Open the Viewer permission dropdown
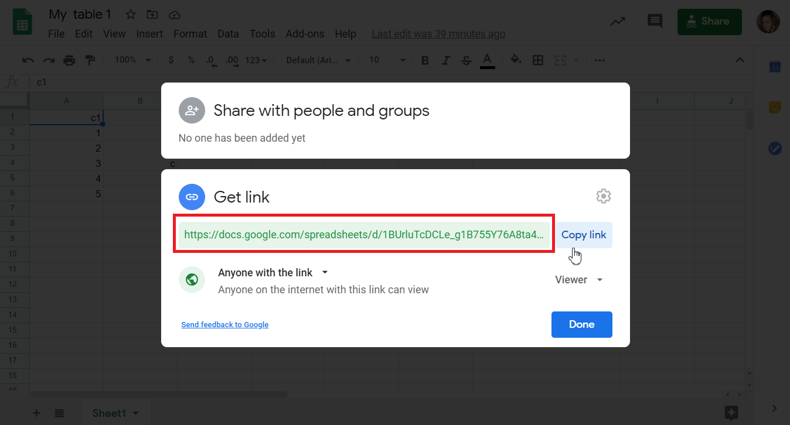The height and width of the screenshot is (425, 790). pos(579,280)
